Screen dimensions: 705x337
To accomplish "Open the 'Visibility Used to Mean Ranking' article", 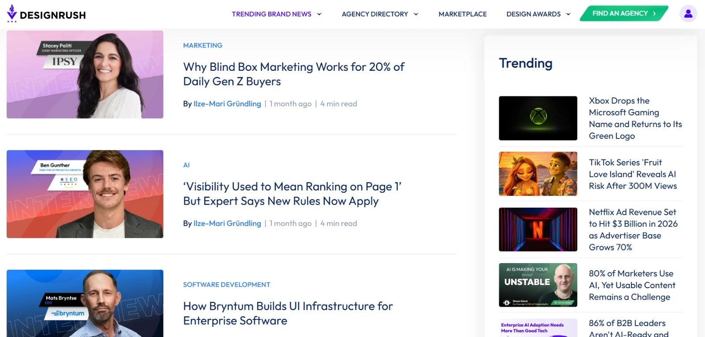I will [x=293, y=194].
